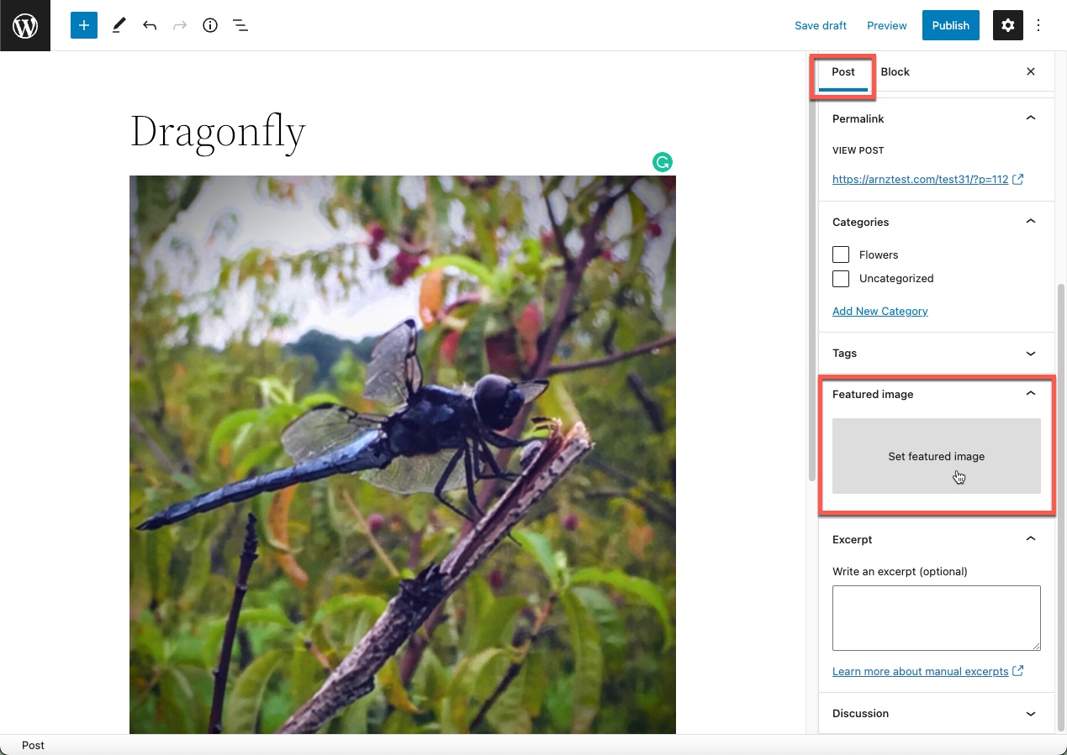Image resolution: width=1067 pixels, height=755 pixels.
Task: Click the Post breadcrumb in footer
Action: 34,745
